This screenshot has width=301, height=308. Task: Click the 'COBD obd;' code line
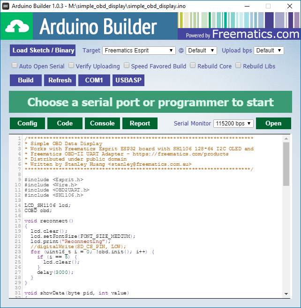[x=38, y=211]
